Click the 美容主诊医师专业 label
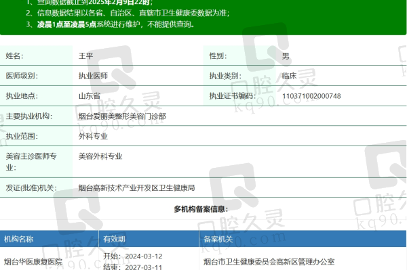The height and width of the screenshot is (270, 407). tap(31, 162)
